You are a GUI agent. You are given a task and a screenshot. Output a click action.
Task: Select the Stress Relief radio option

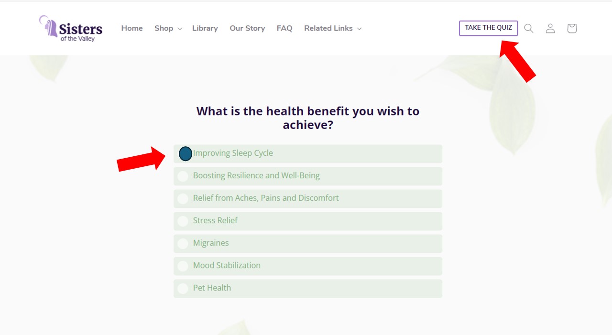pyautogui.click(x=308, y=221)
